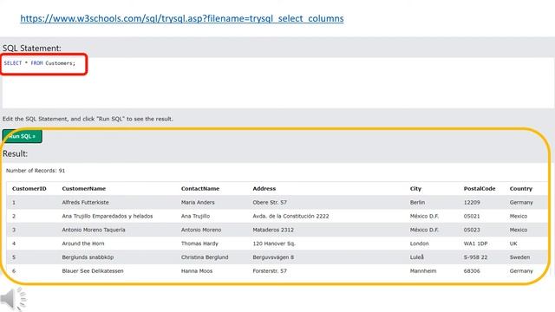Click the '05023' postal code cell

(x=472, y=230)
